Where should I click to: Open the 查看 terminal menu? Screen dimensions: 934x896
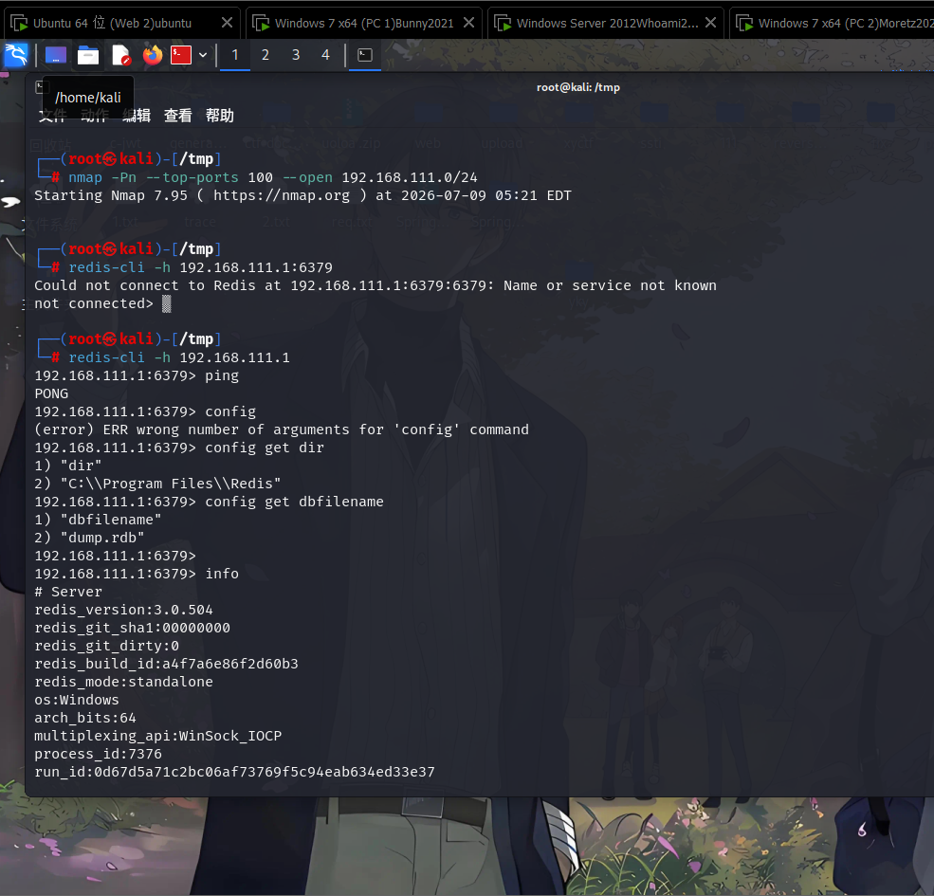[x=178, y=116]
